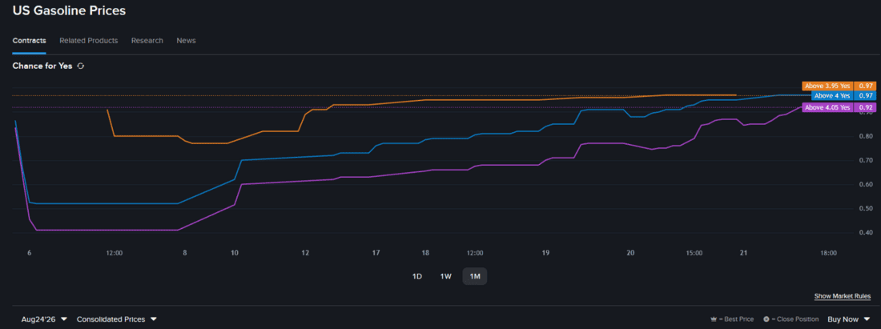Switch to the Contracts tab

tap(29, 40)
